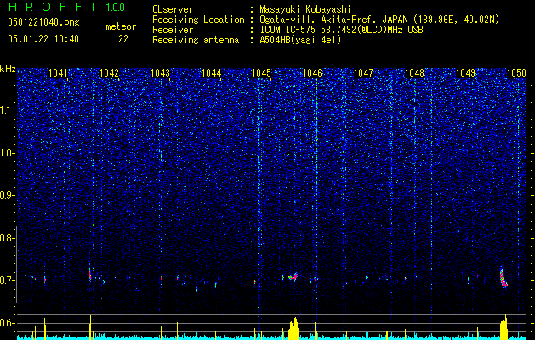
Task: Click the wide yellow intensity peak before 1046
Action: click(293, 328)
